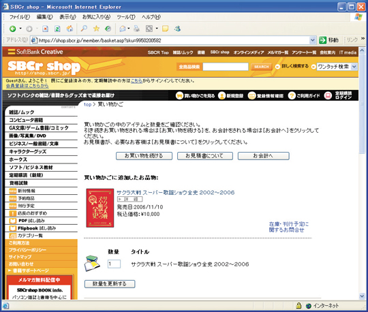Open the ファイル(F) menu
Screen dimensions: 368x312
(x=20, y=17)
